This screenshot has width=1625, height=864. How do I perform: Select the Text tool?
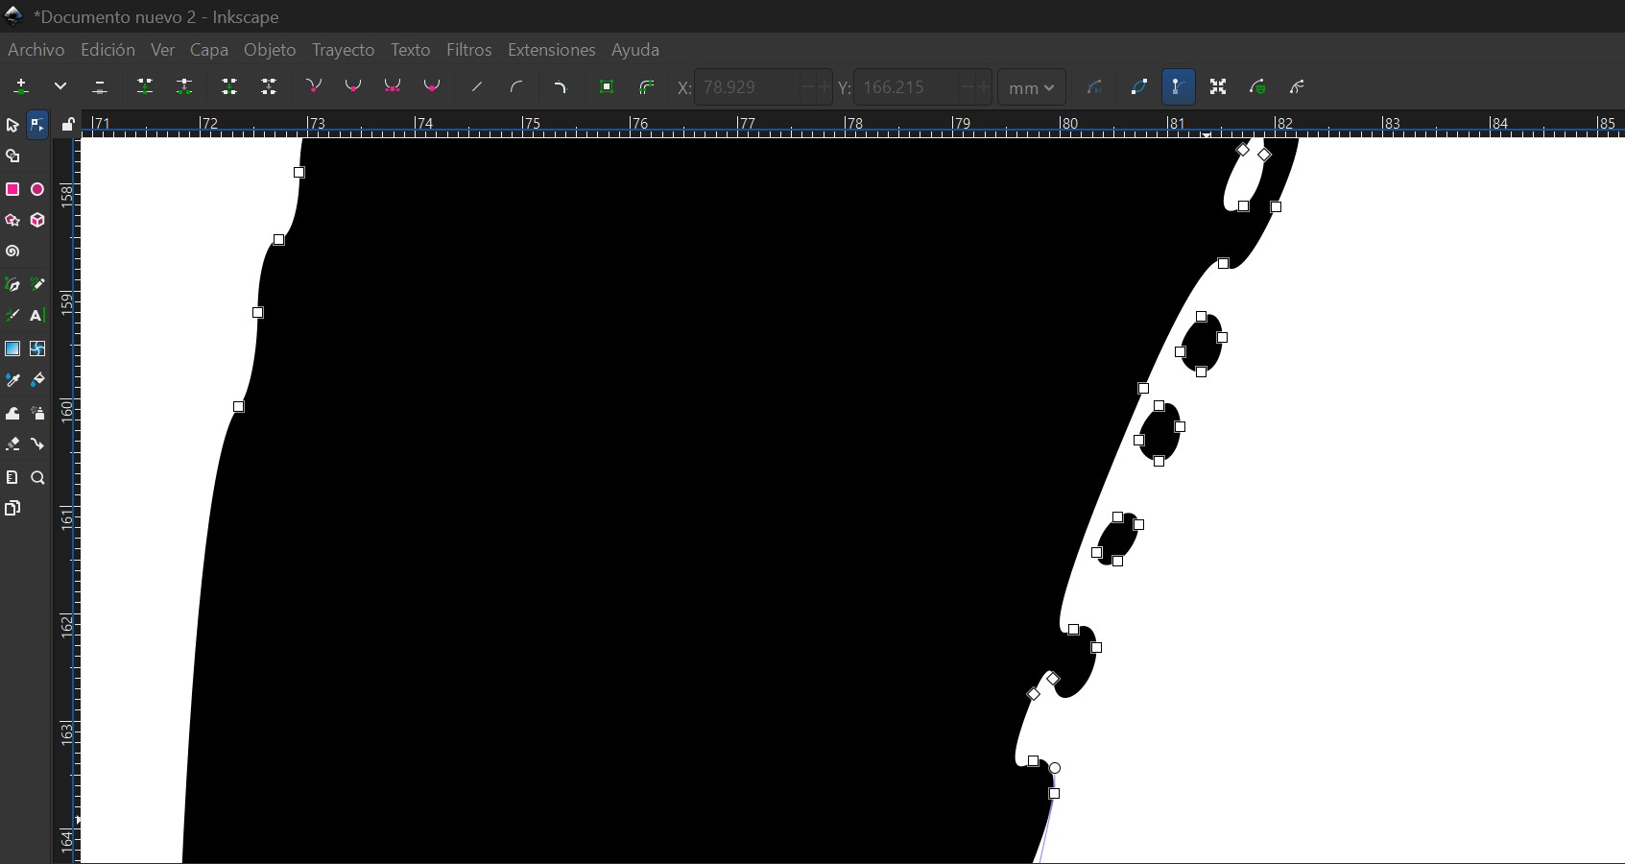pyautogui.click(x=37, y=316)
